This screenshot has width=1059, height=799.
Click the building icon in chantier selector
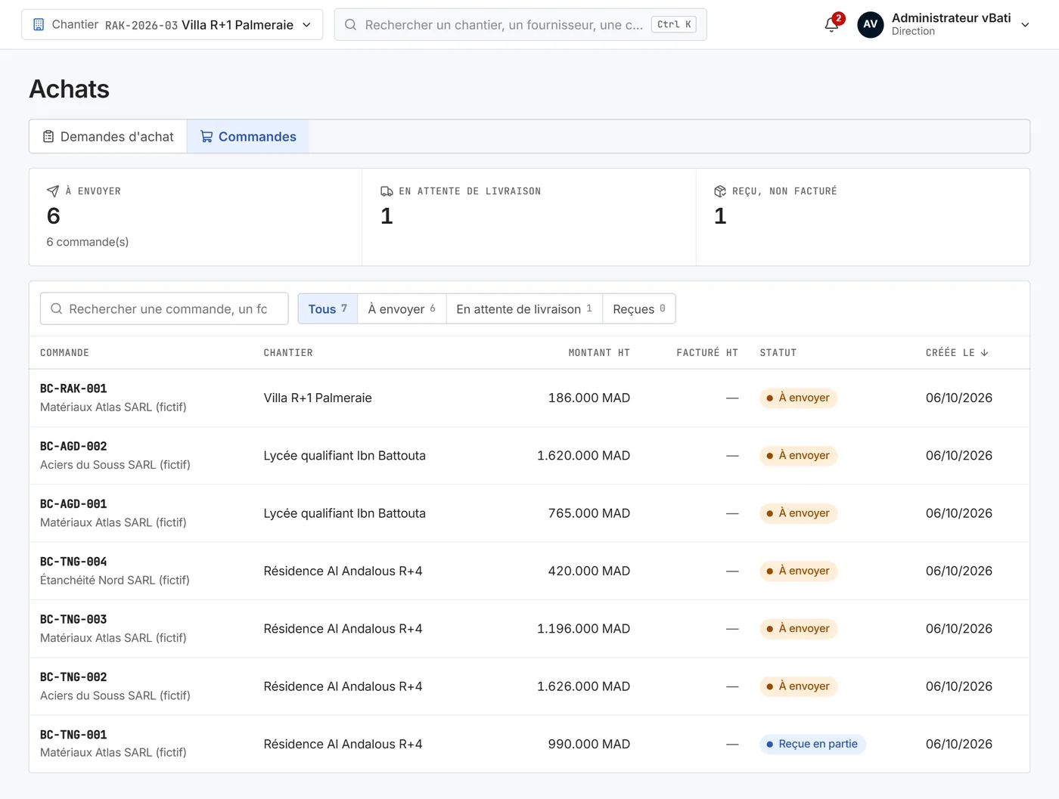(x=39, y=25)
